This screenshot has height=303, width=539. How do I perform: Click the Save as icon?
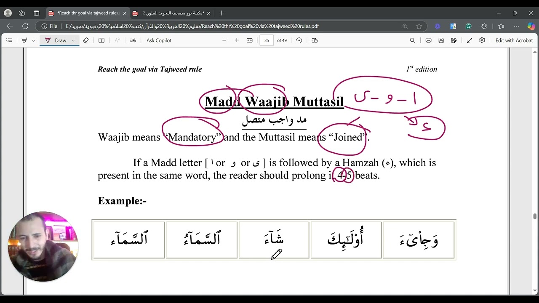[x=454, y=40]
